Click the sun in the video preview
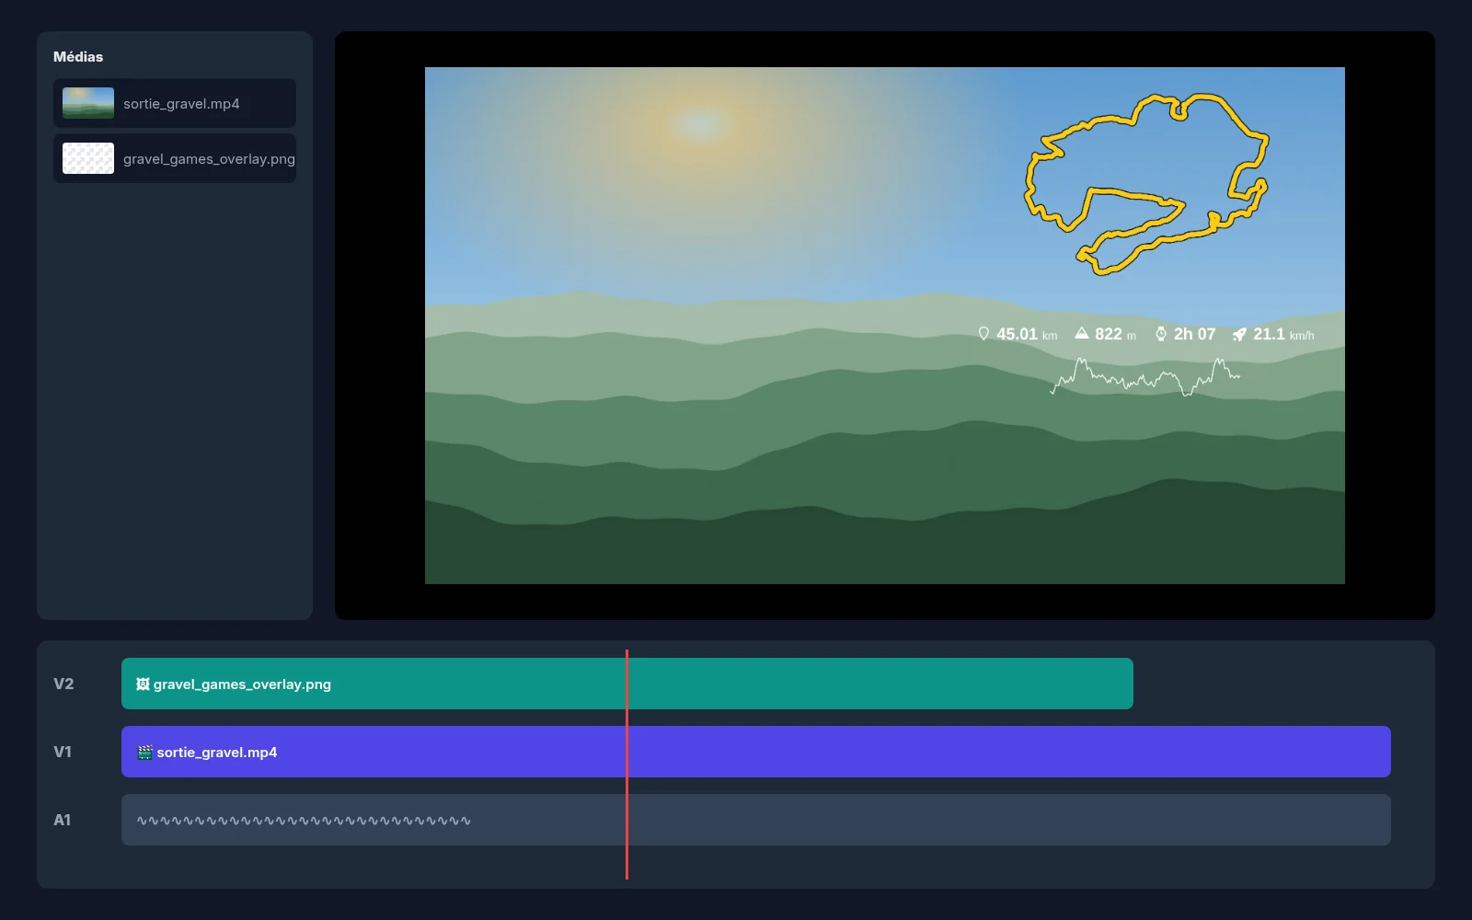 [x=701, y=122]
